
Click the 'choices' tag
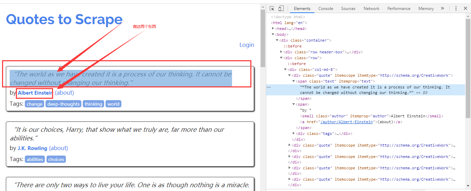click(x=56, y=159)
